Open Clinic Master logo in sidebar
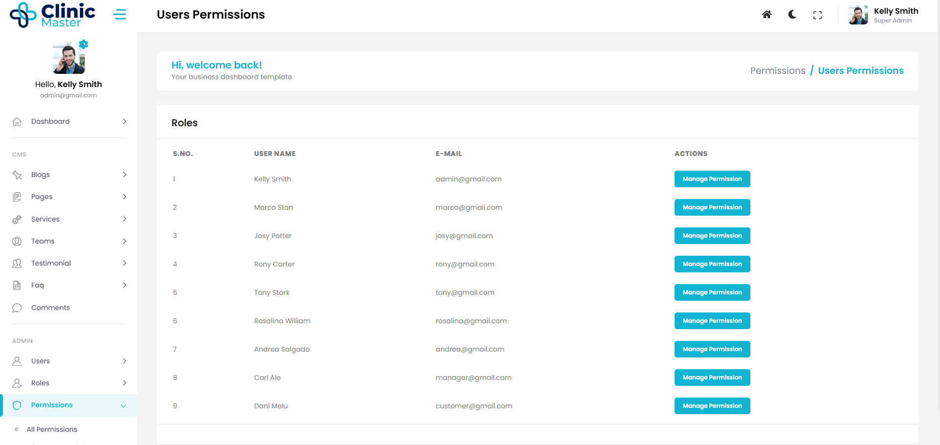Viewport: 940px width, 445px height. click(x=53, y=15)
